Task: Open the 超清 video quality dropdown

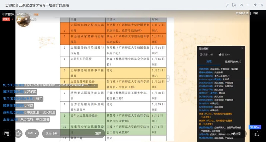Action: (x=32, y=134)
